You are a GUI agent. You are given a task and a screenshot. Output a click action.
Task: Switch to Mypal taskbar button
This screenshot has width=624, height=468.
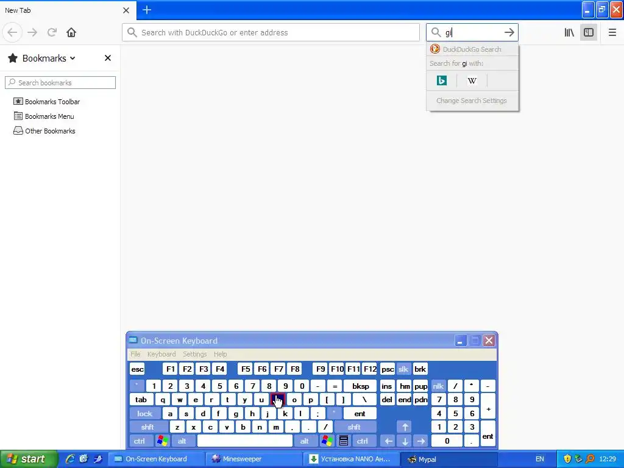tap(448, 459)
